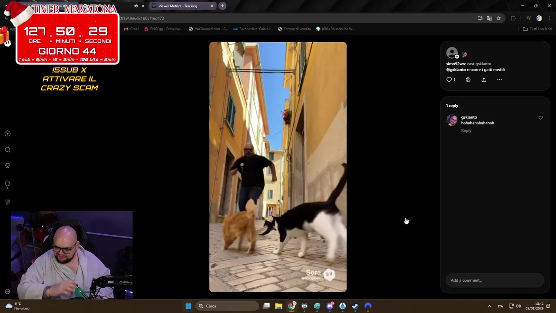Bookmark this page with the star icon

(499, 18)
